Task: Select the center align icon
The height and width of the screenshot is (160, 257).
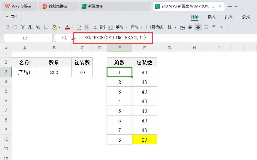Action: pyautogui.click(x=198, y=27)
